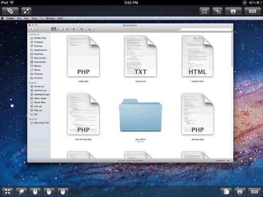Switch Finder to icon view
This screenshot has height=197, width=263.
(x=54, y=29)
